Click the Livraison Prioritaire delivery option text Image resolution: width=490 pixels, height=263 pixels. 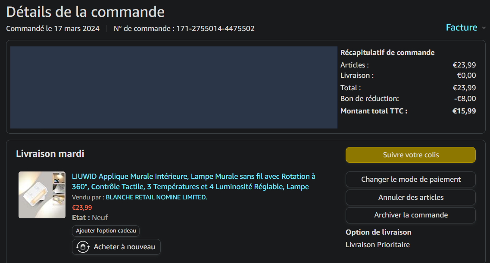tap(378, 245)
